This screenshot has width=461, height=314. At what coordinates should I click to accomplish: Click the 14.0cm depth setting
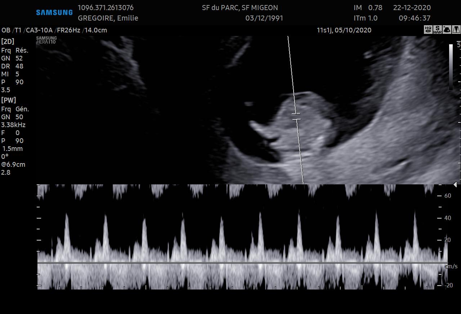coord(96,30)
